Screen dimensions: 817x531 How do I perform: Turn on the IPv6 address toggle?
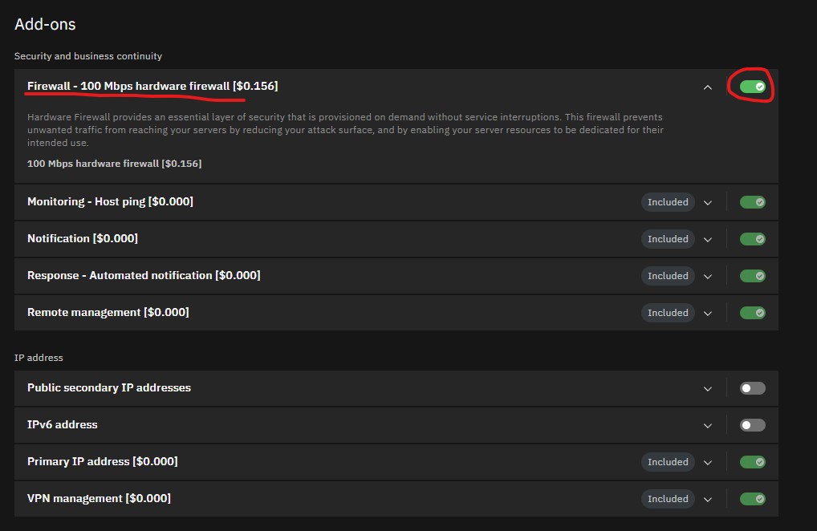[752, 425]
